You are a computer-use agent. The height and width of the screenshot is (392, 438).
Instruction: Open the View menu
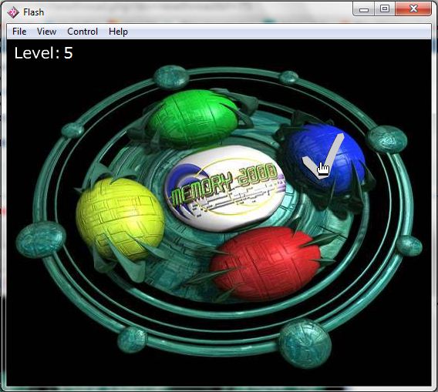click(46, 32)
